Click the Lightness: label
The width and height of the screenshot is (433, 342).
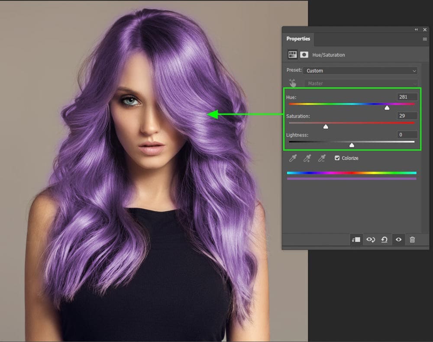coord(297,135)
